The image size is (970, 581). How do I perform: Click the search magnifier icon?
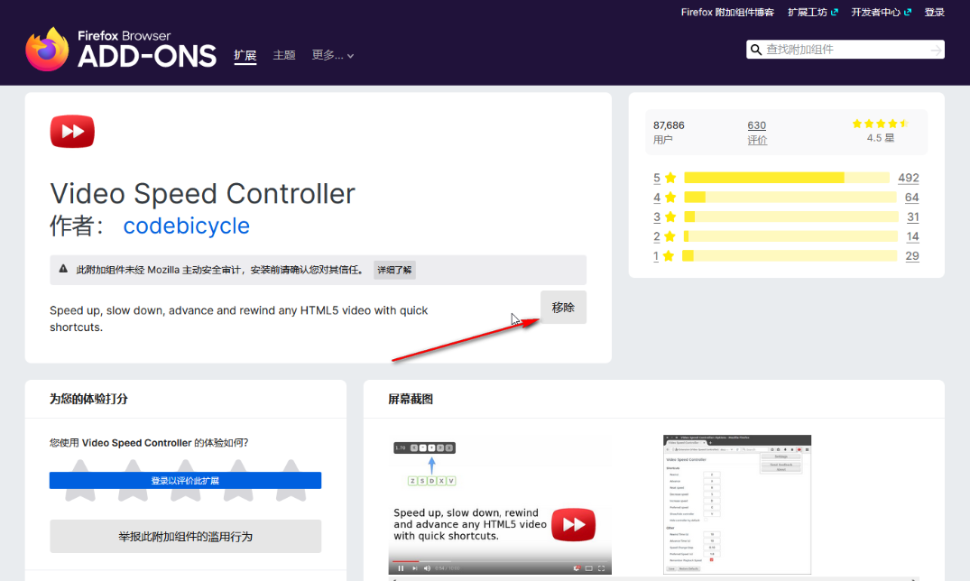coord(756,50)
